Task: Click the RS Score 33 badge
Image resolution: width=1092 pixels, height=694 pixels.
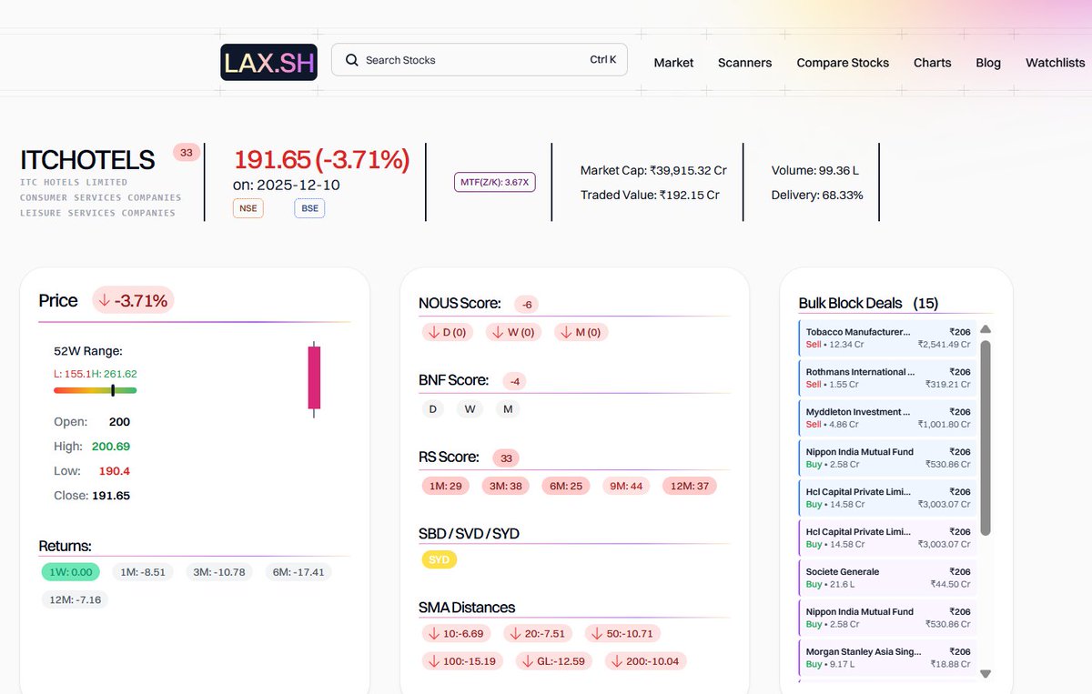Action: pos(506,458)
